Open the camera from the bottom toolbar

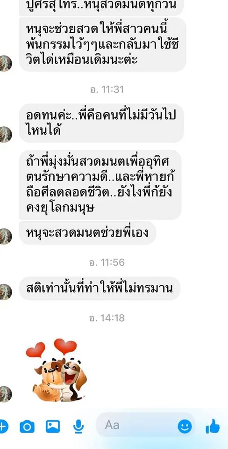click(27, 427)
